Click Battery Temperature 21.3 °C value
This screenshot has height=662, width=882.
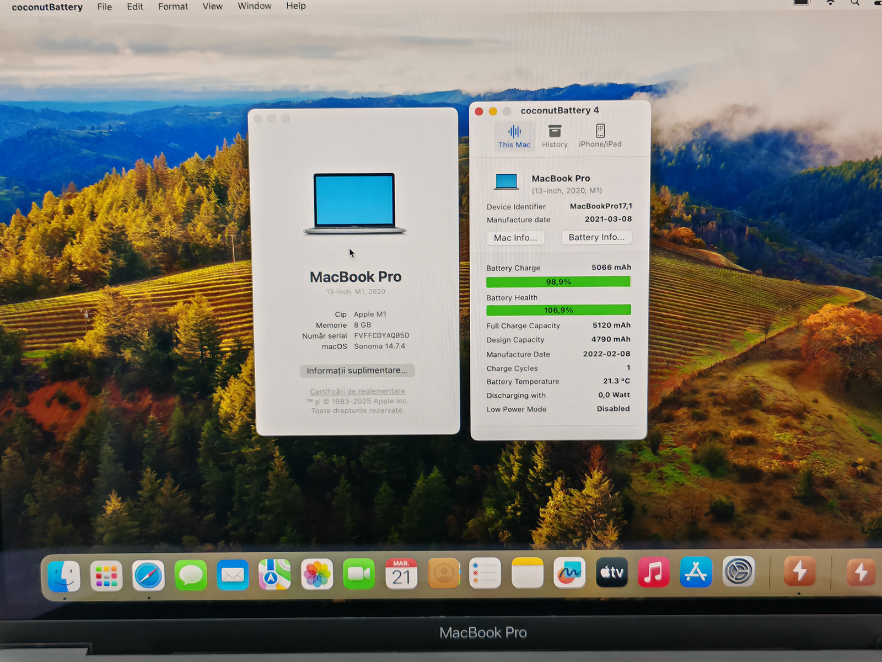coord(616,381)
